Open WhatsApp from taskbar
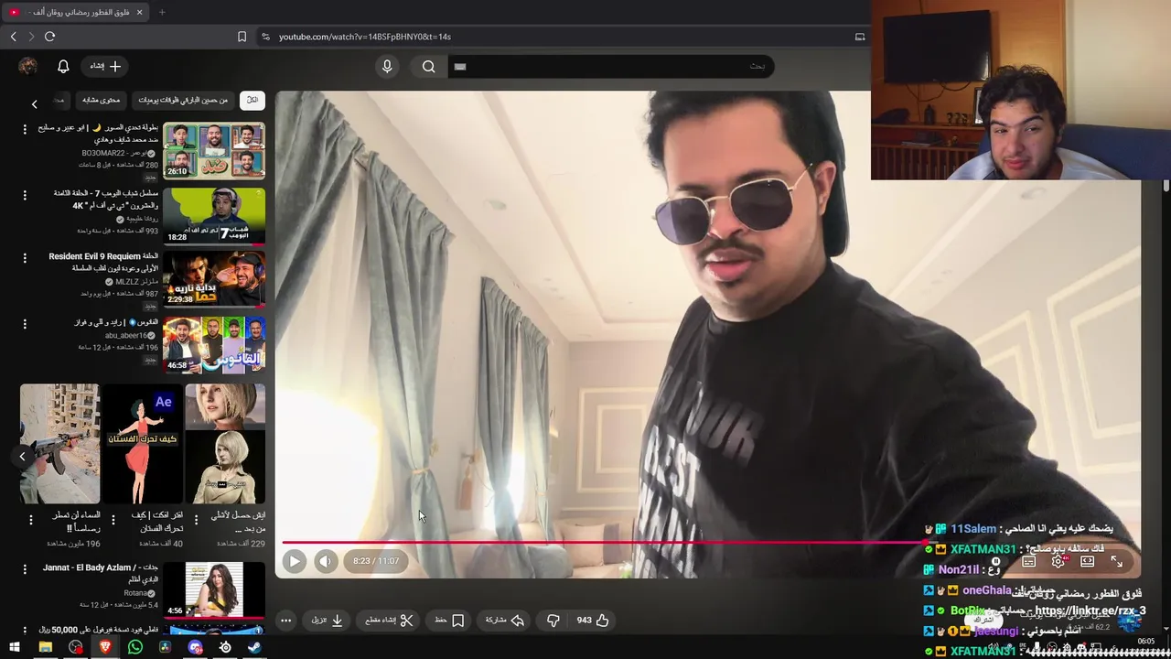The height and width of the screenshot is (659, 1171). pos(135,647)
